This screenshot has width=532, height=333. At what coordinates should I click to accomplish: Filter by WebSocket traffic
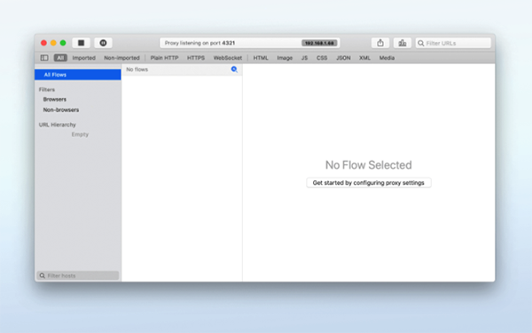tap(228, 58)
